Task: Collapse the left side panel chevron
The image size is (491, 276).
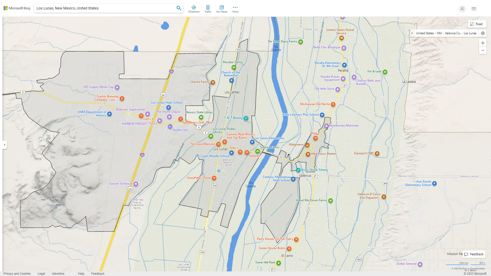Action: tap(4, 145)
